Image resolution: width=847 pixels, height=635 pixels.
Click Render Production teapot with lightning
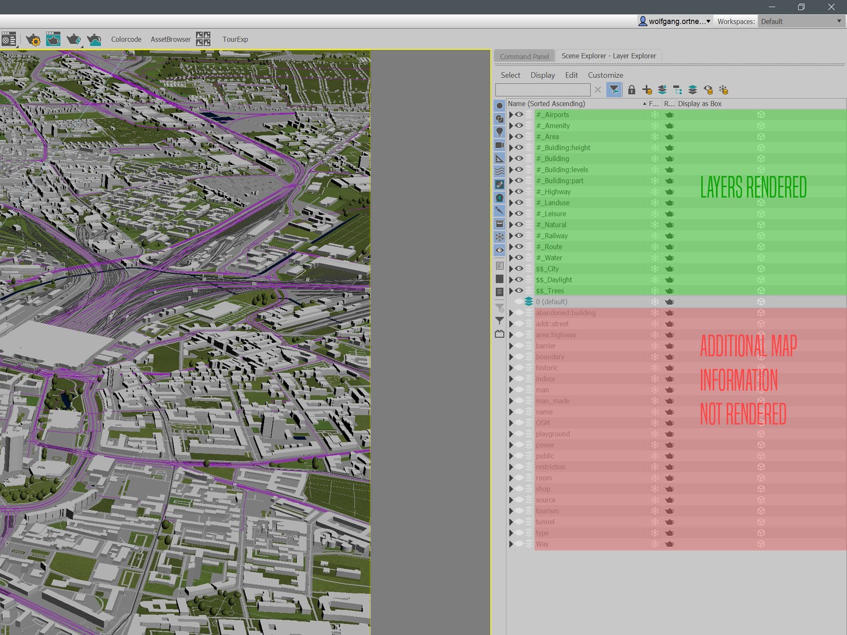point(74,39)
